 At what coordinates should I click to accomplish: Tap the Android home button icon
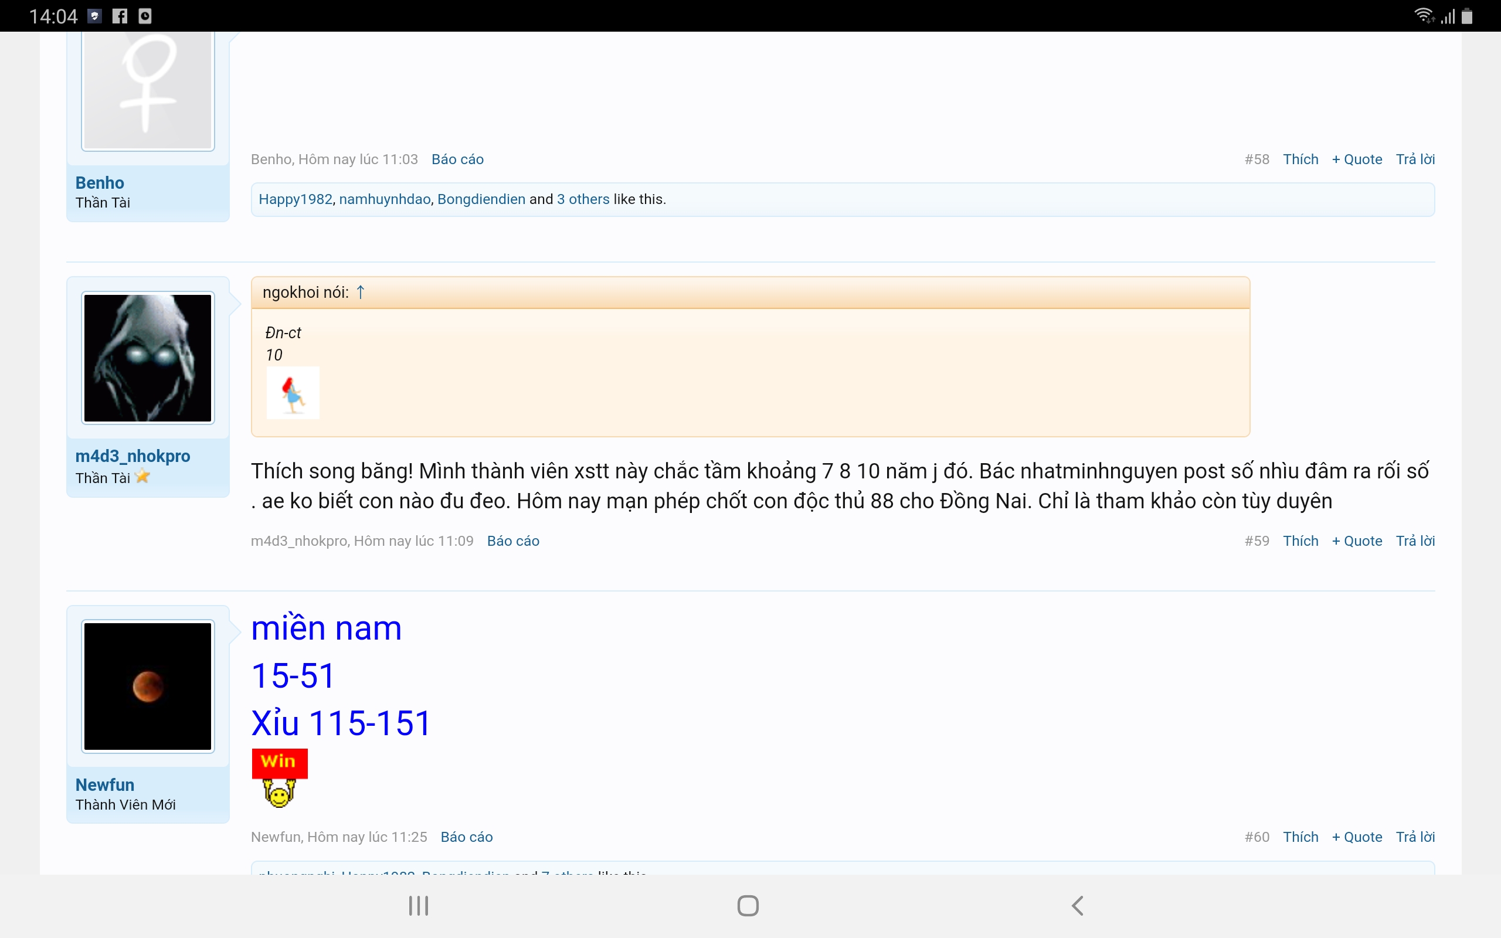748,906
